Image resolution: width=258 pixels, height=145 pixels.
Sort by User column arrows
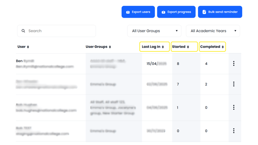(28, 47)
